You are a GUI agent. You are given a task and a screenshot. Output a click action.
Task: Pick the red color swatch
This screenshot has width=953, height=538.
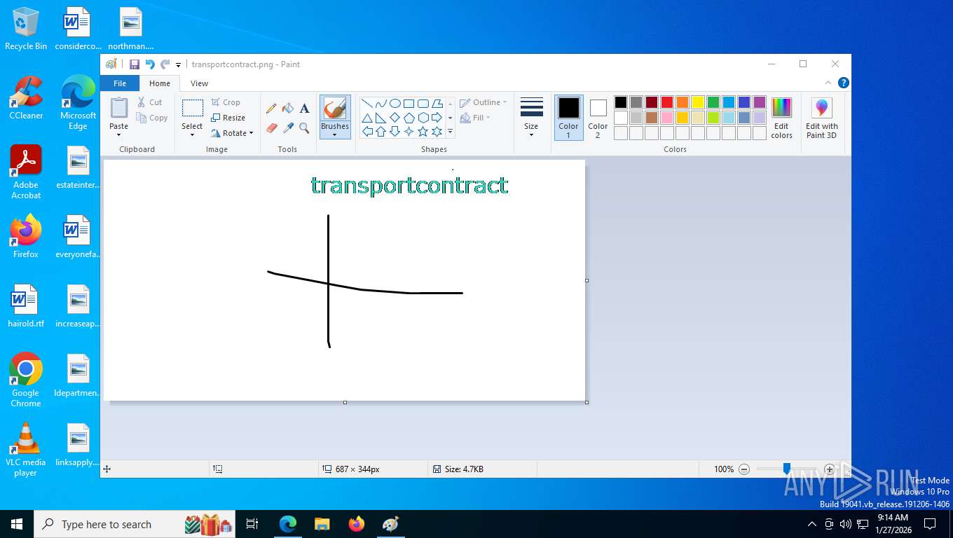click(667, 102)
